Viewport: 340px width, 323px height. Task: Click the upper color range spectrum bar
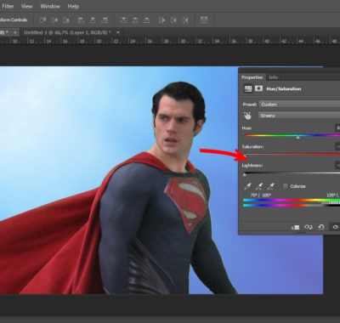click(x=292, y=201)
